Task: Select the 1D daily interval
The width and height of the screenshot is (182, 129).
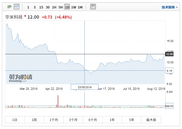Action: point(67,7)
